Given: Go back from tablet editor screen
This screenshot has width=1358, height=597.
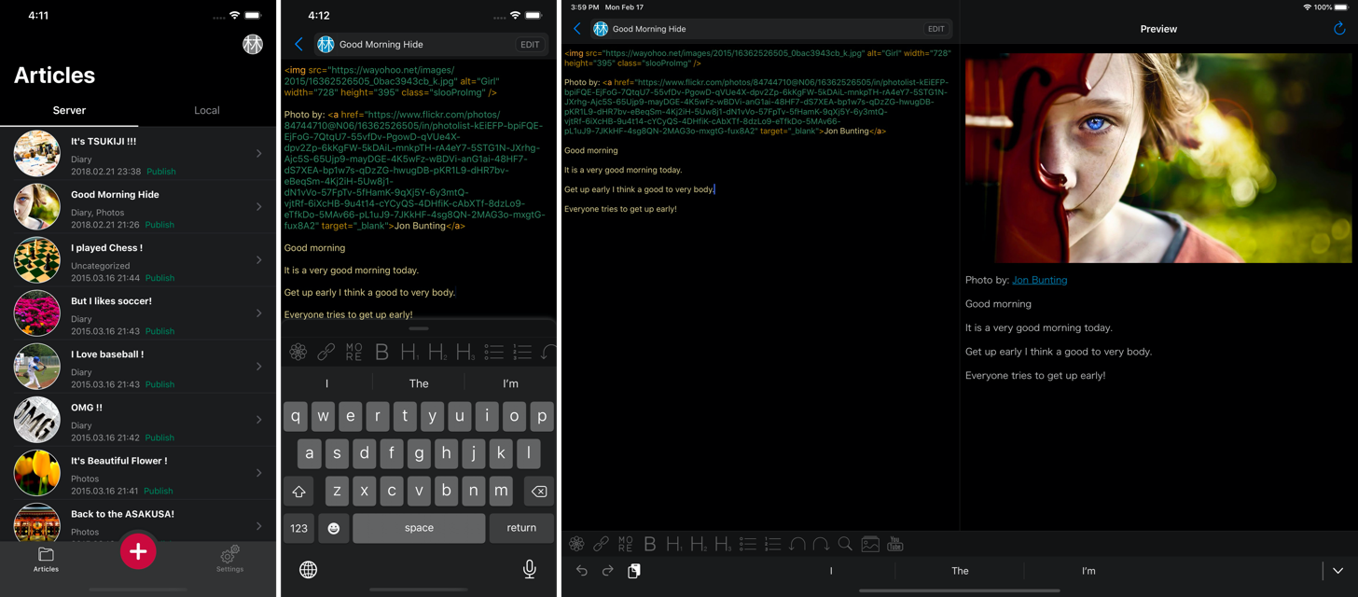Looking at the screenshot, I should pyautogui.click(x=577, y=29).
